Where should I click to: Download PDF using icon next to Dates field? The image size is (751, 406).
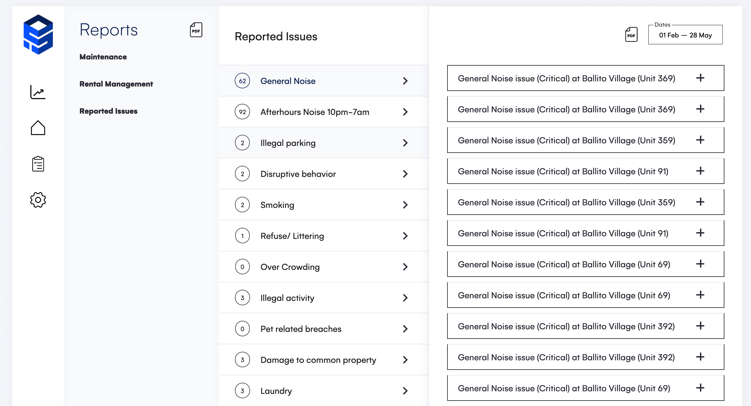point(631,34)
